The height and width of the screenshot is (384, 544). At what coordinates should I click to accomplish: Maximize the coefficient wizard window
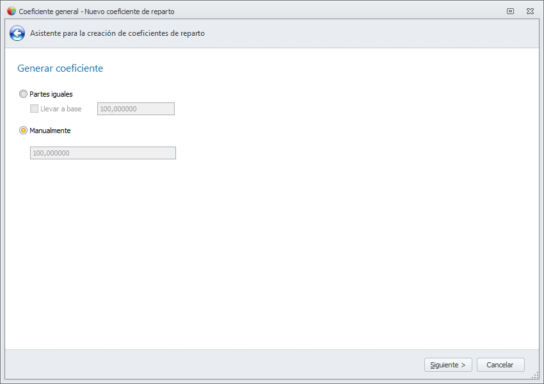click(x=510, y=11)
